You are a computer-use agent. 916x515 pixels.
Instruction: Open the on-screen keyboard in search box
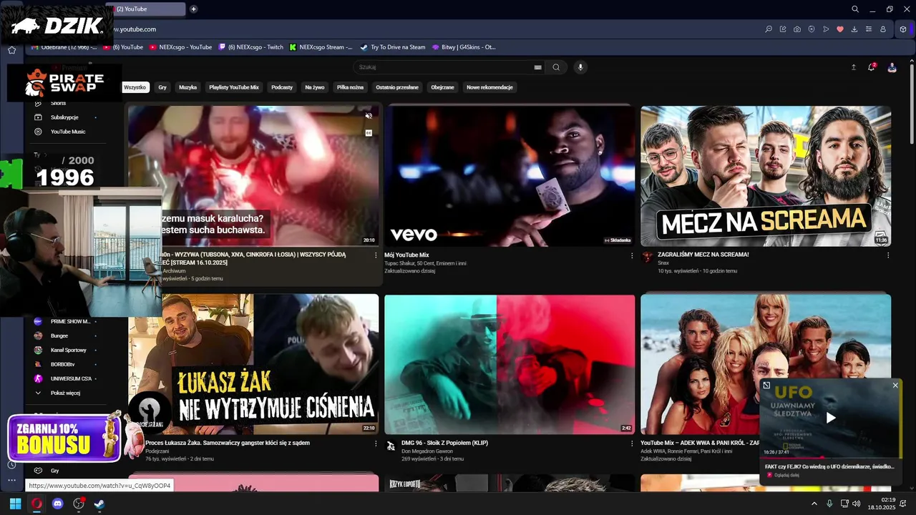tap(537, 67)
